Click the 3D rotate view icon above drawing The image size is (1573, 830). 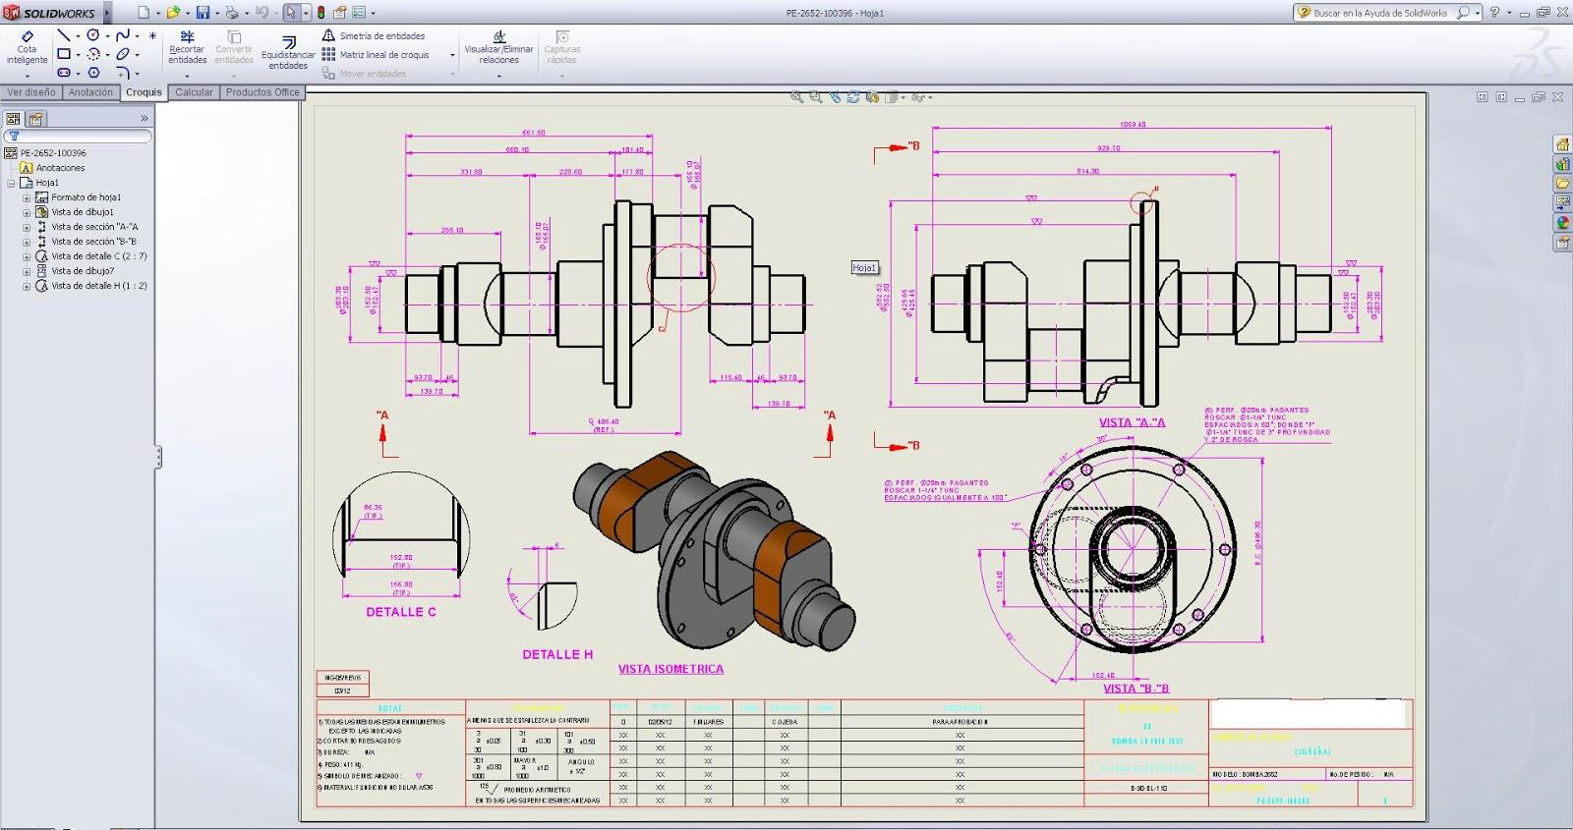coord(853,97)
